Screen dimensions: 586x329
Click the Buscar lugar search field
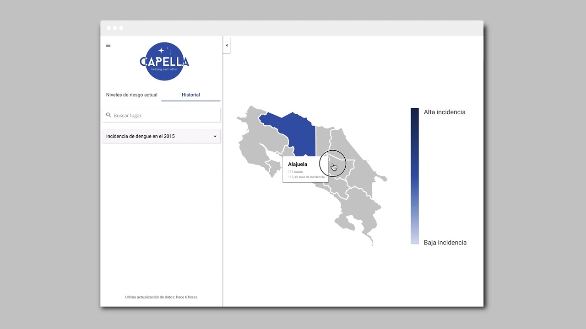pyautogui.click(x=161, y=115)
